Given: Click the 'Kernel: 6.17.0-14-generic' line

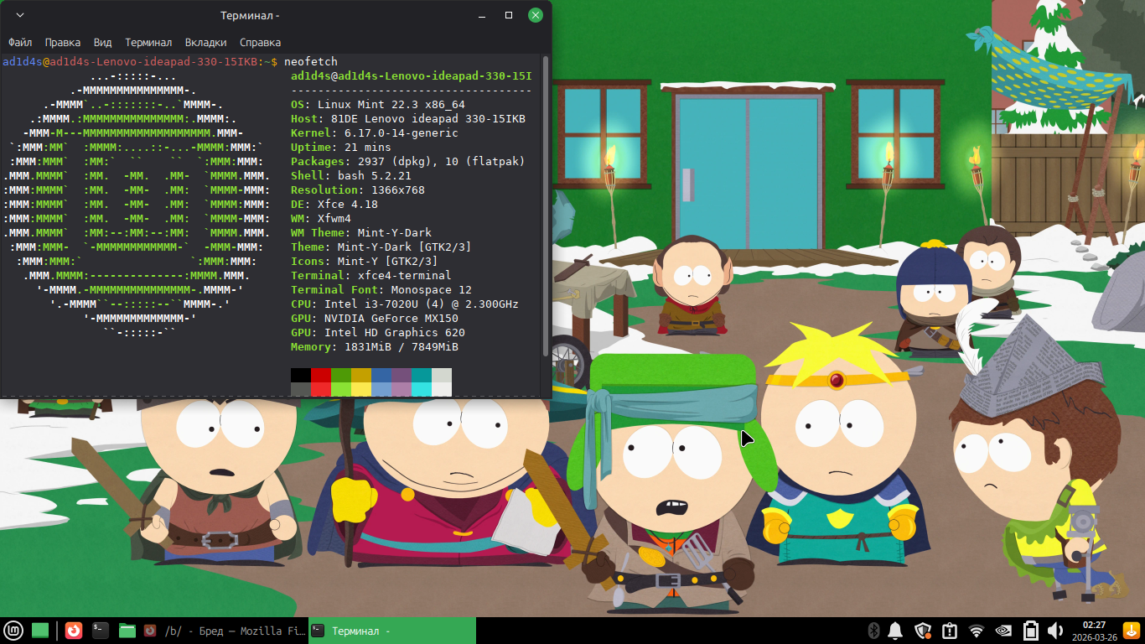Looking at the screenshot, I should coord(375,133).
